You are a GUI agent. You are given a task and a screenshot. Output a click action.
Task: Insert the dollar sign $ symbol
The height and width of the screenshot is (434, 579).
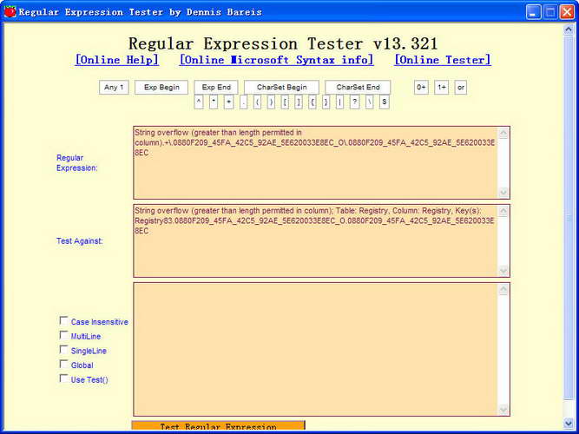click(x=384, y=102)
